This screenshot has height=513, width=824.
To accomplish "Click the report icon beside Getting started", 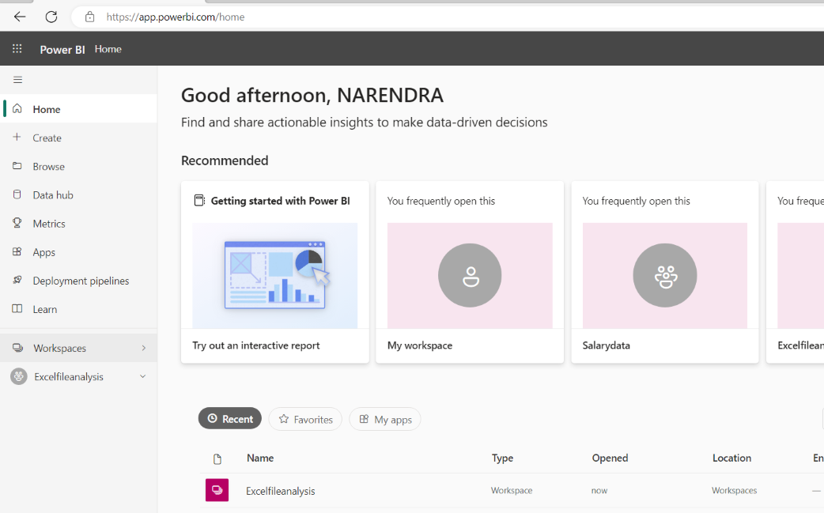I will pos(199,201).
